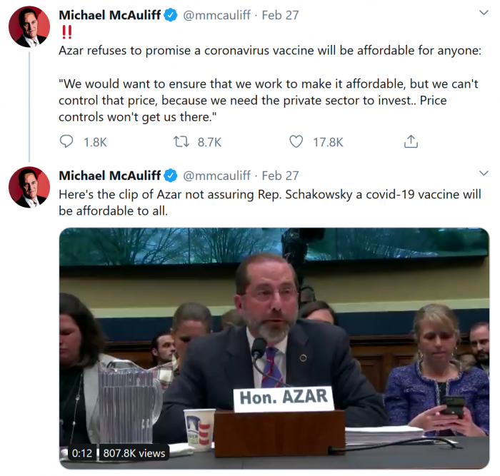Open Michael McAuliff avatar on second tweet
This screenshot has width=500, height=476.
click(29, 188)
